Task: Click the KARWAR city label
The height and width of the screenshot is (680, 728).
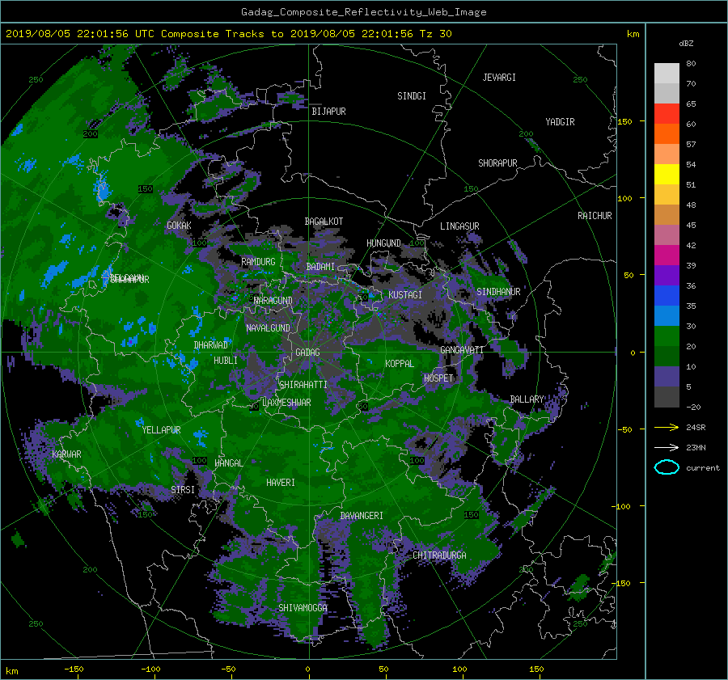Action: click(x=66, y=454)
